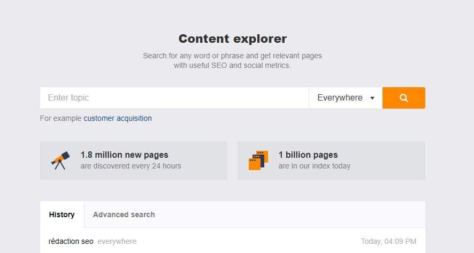Click the For example helper text
Image resolution: width=474 pixels, height=253 pixels.
pos(60,118)
